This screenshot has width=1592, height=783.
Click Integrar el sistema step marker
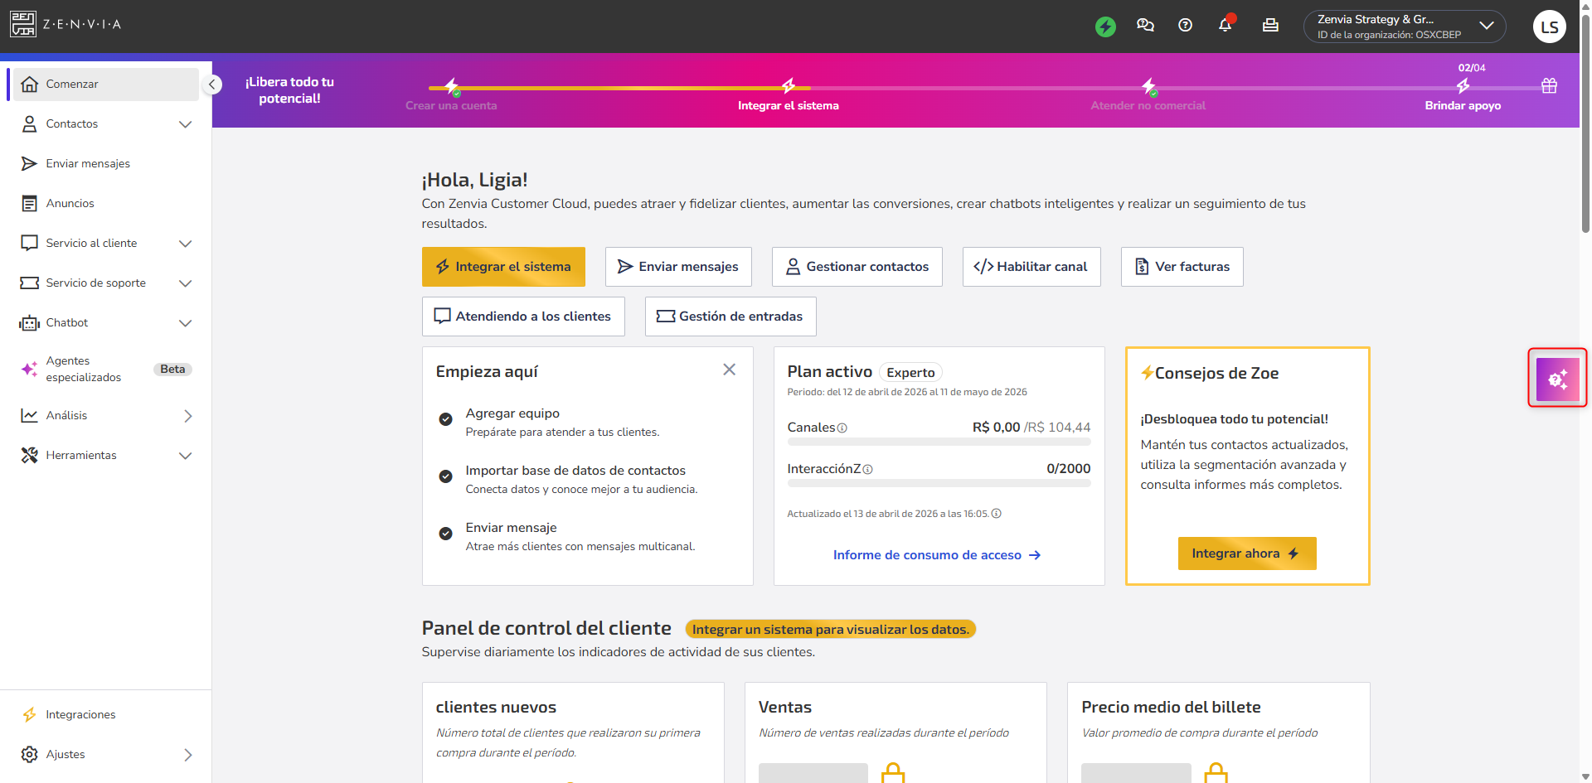[789, 85]
